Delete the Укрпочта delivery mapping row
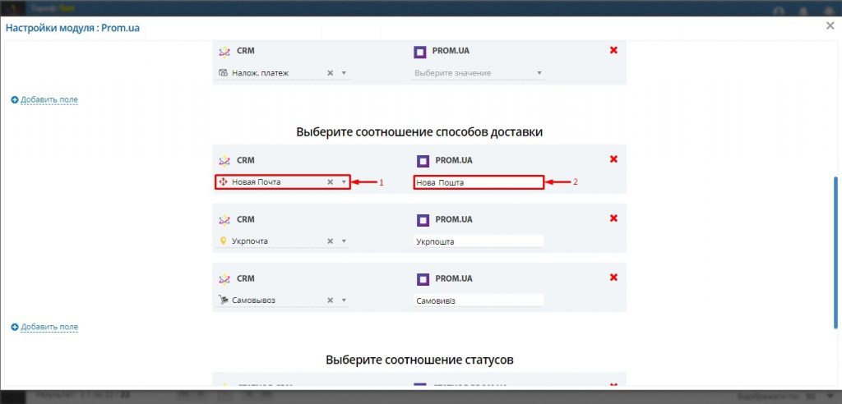The width and height of the screenshot is (842, 404). (x=613, y=218)
